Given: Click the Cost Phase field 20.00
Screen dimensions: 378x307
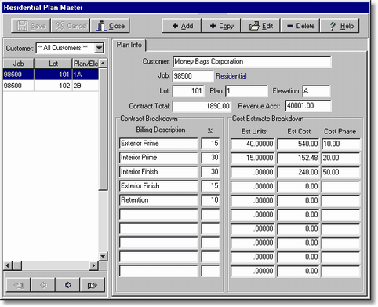Looking at the screenshot, I should 341,158.
